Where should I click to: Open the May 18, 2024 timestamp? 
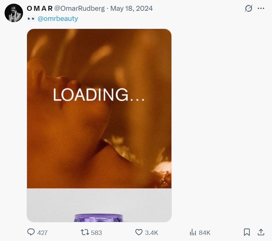(131, 8)
